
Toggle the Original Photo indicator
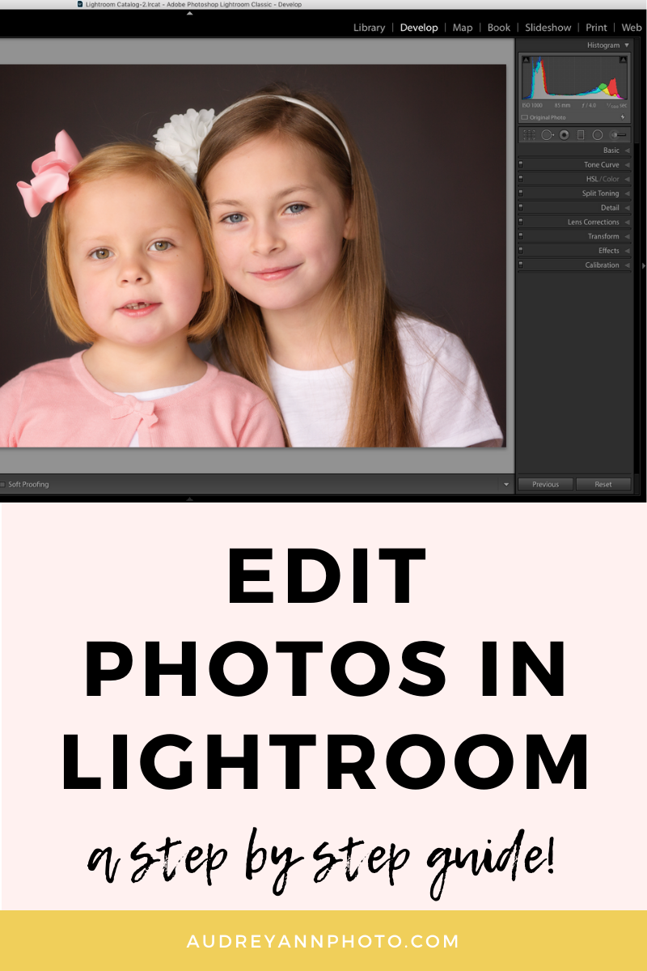tap(524, 117)
